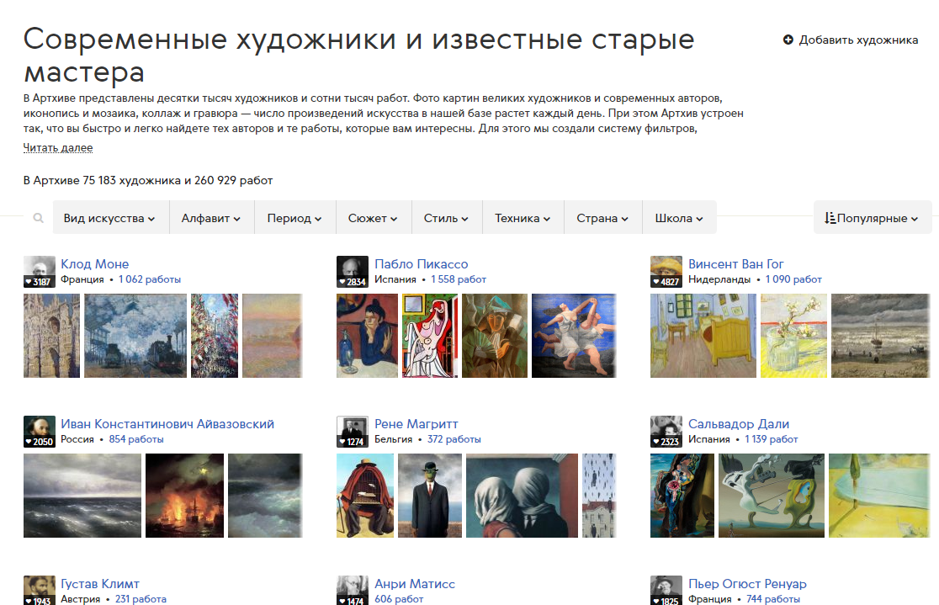
Task: Open Клод Моне avatar with 3187 likes
Action: pyautogui.click(x=39, y=272)
